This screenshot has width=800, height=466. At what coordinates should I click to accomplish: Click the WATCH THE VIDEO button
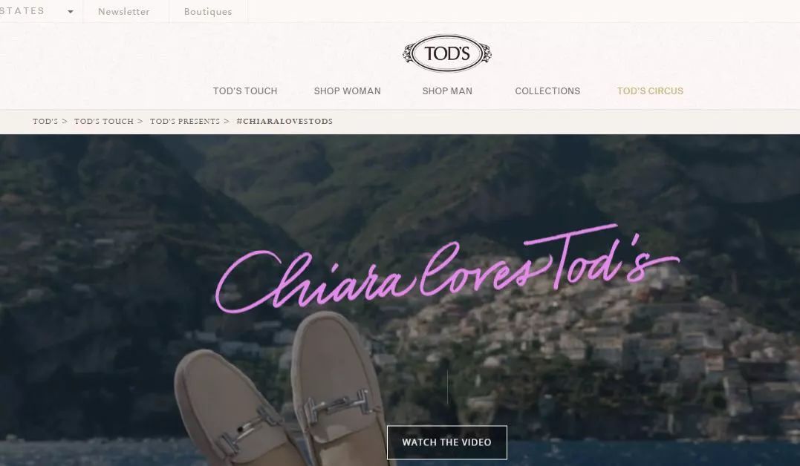click(x=447, y=442)
